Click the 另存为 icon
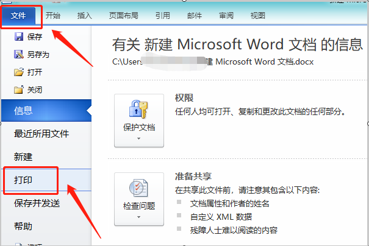The image size is (369, 246). tap(19, 54)
